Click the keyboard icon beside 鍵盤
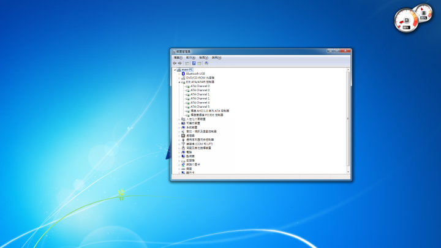 coord(183,169)
